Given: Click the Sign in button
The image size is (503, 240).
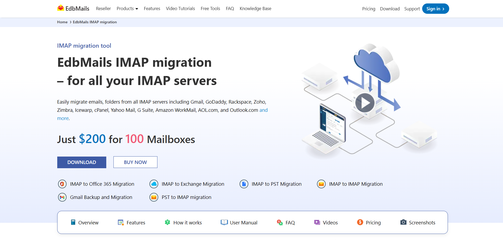Looking at the screenshot, I should tap(435, 9).
